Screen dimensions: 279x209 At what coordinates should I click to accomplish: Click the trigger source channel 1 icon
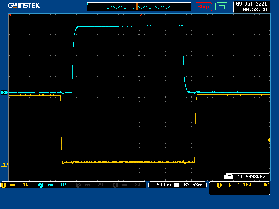tap(219, 185)
